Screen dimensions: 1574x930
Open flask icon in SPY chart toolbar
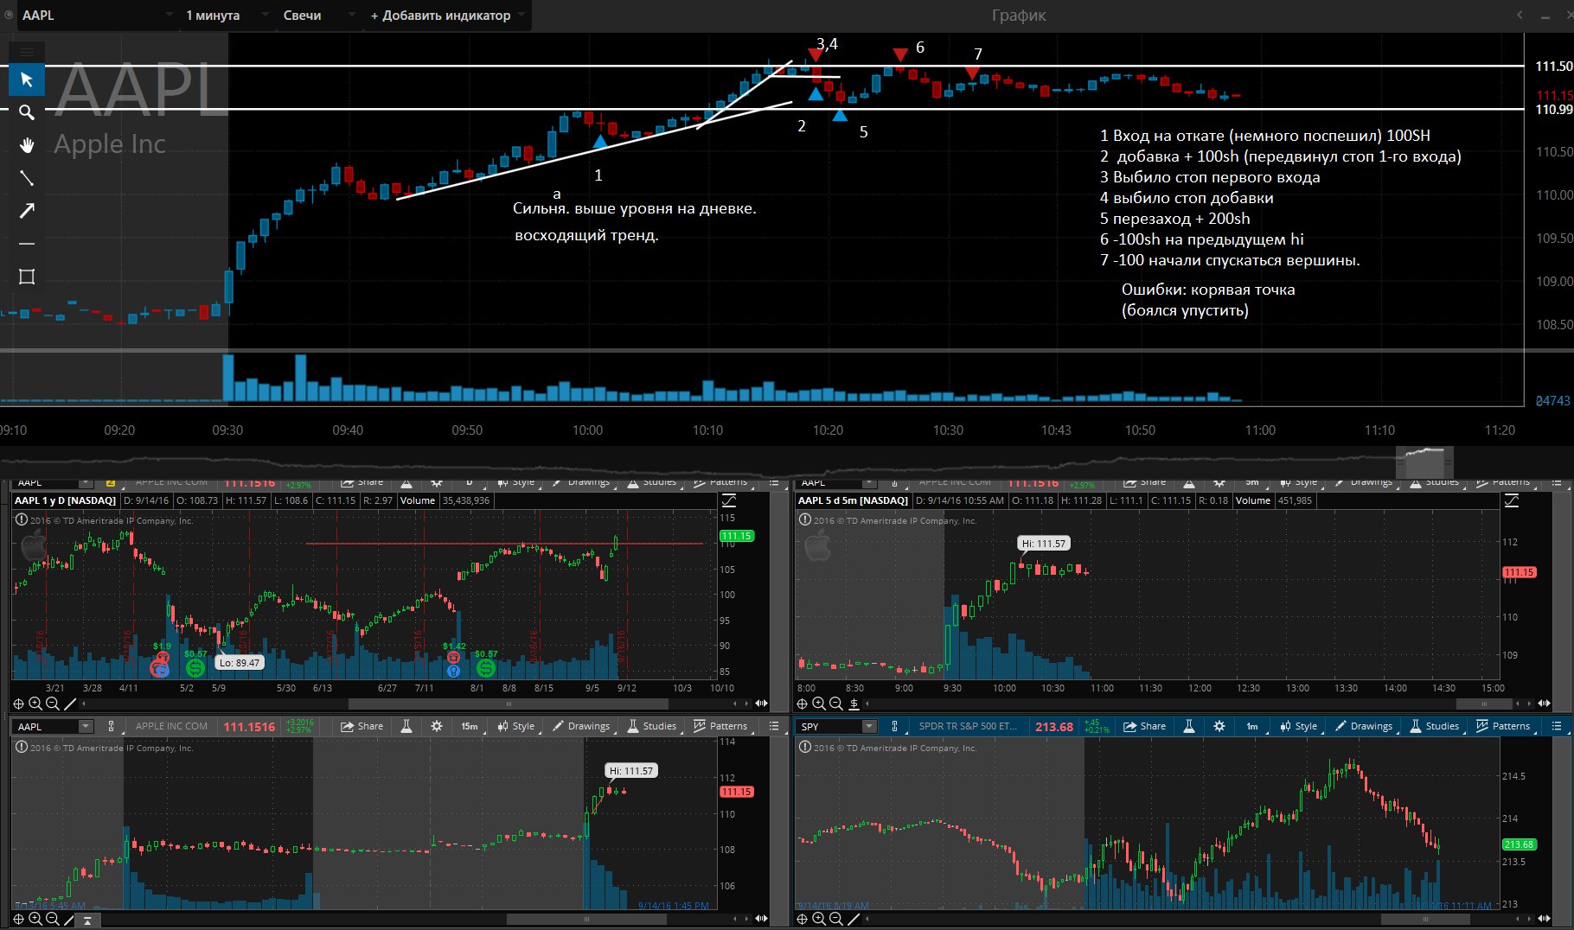pyautogui.click(x=1189, y=726)
